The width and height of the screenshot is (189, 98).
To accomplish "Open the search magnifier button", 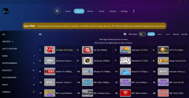I will (x=57, y=11).
